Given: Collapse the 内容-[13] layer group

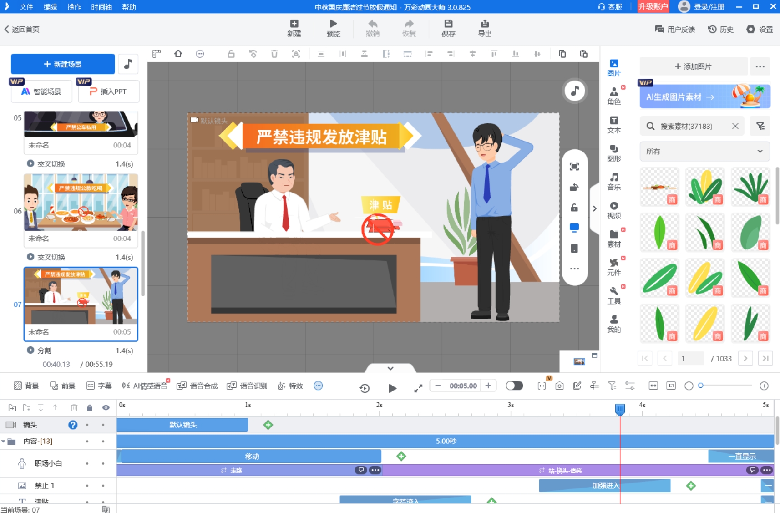Looking at the screenshot, I should [x=4, y=442].
